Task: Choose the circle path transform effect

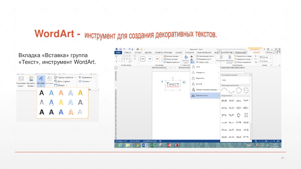Action: [239, 90]
